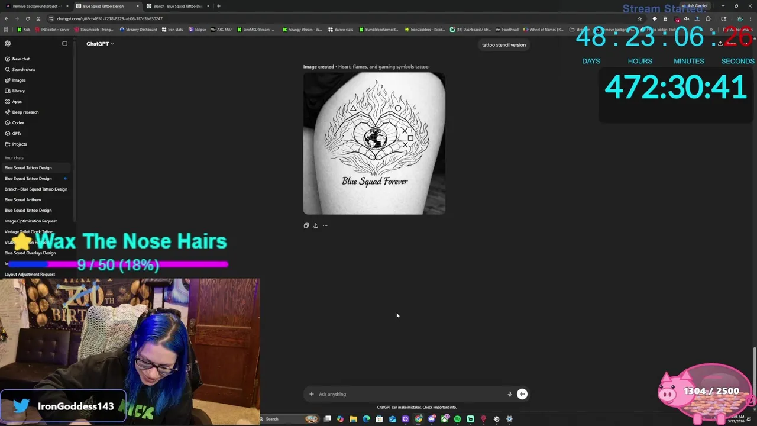Open the Branch - Blue Squad Tattoo Design chat

[x=35, y=189]
